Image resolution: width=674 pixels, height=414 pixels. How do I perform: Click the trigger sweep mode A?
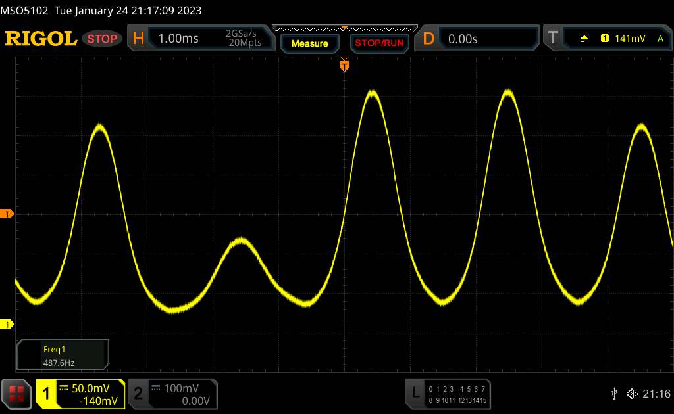661,39
